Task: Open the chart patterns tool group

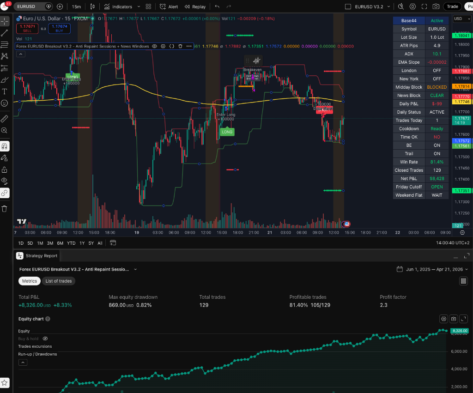Action: coord(5,56)
